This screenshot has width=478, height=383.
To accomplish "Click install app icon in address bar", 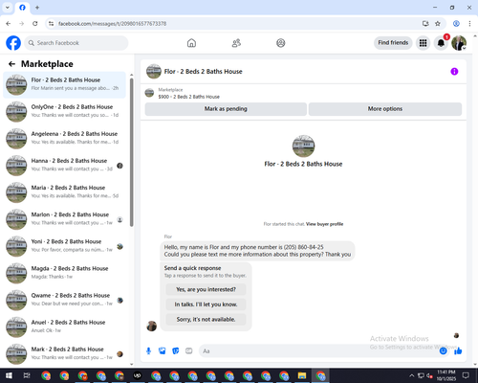I will click(x=425, y=24).
